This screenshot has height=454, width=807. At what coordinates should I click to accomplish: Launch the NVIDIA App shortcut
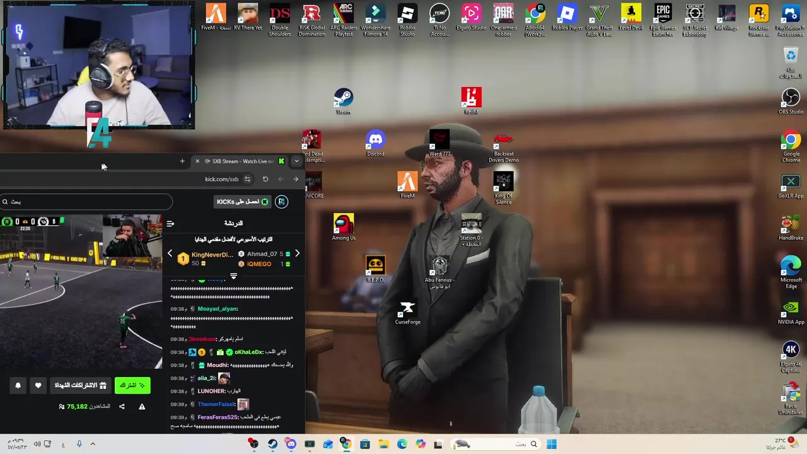tap(791, 311)
